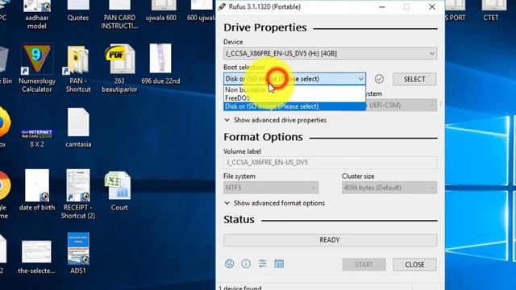The image size is (516, 290).
Task: Minimize the Rufus window
Action: click(381, 7)
